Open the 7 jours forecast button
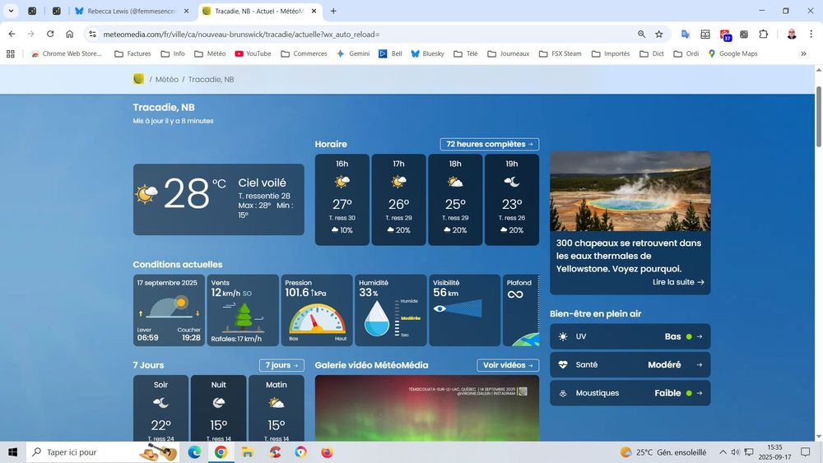Viewport: 823px width, 463px height. click(281, 365)
